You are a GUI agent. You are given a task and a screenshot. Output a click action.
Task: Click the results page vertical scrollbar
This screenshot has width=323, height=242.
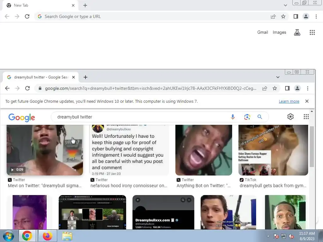[x=312, y=147]
